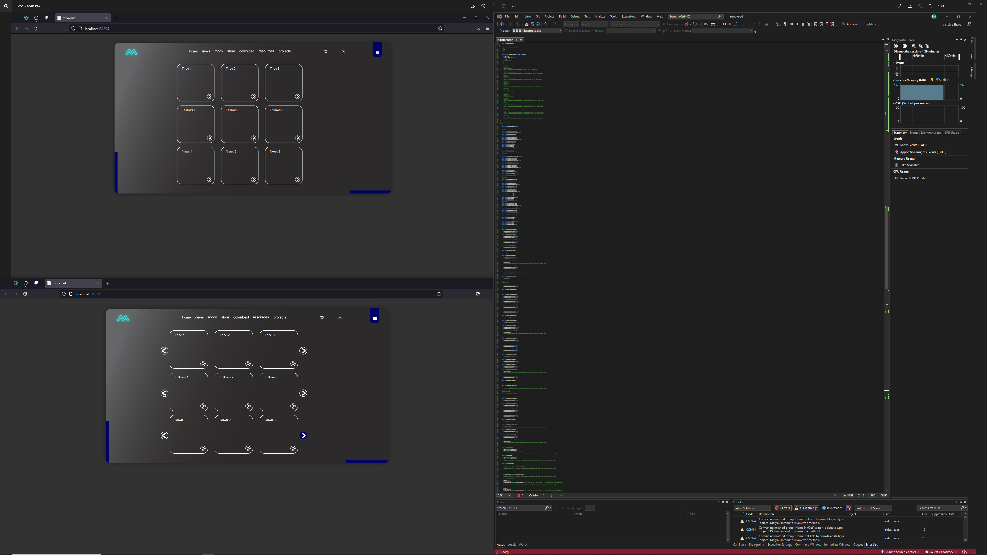Screen dimensions: 987x555
Task: Toggle auto-hide pin on Diagnostic Tools panel
Action: point(961,40)
